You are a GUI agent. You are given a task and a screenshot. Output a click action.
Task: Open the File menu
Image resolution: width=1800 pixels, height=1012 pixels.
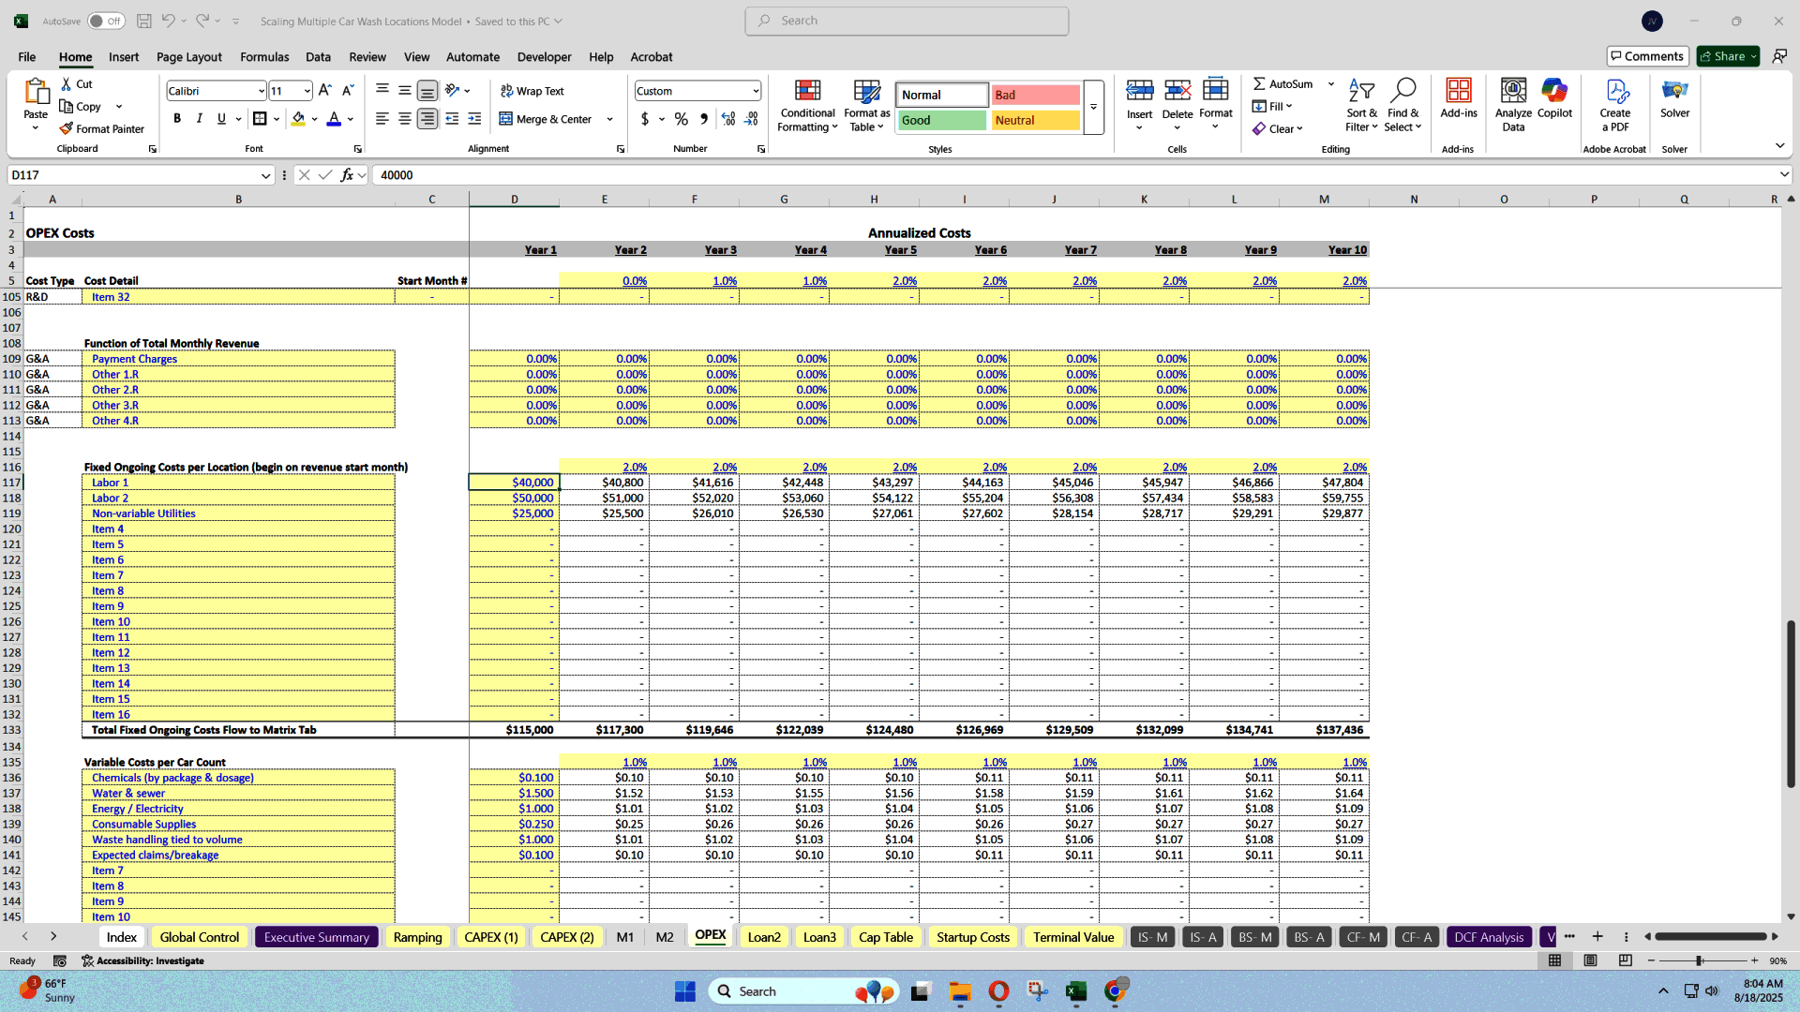26,57
